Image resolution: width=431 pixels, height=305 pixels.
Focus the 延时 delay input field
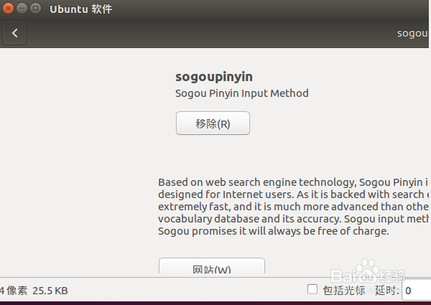tap(417, 291)
